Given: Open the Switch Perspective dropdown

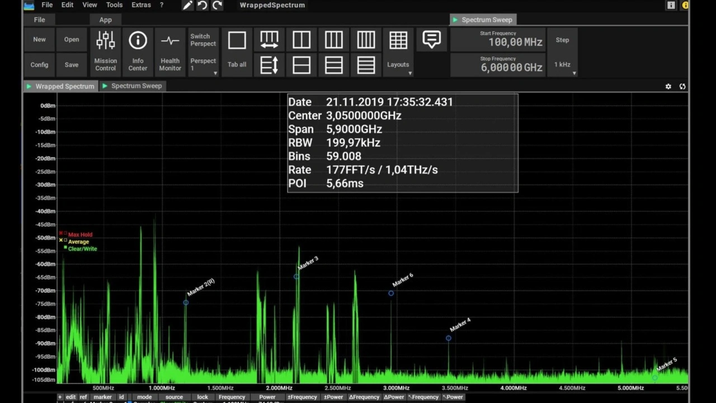Looking at the screenshot, I should 203,65.
